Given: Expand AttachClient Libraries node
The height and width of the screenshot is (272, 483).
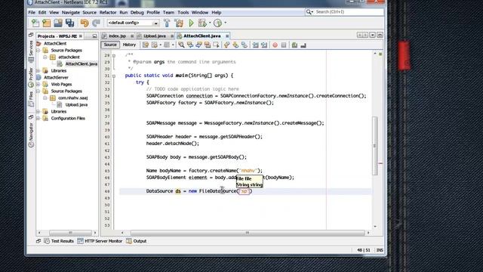Looking at the screenshot, I should tap(38, 70).
